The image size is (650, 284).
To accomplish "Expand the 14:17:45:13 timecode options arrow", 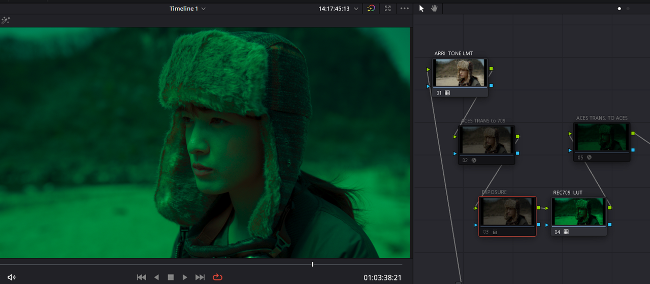I will 356,9.
